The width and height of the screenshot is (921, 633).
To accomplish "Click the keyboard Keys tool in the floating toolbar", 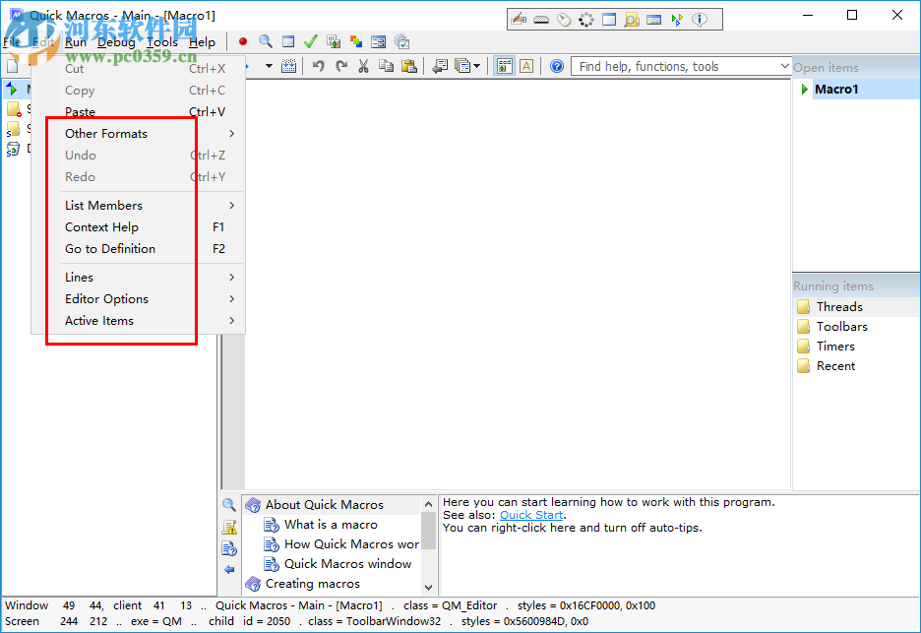I will [541, 20].
